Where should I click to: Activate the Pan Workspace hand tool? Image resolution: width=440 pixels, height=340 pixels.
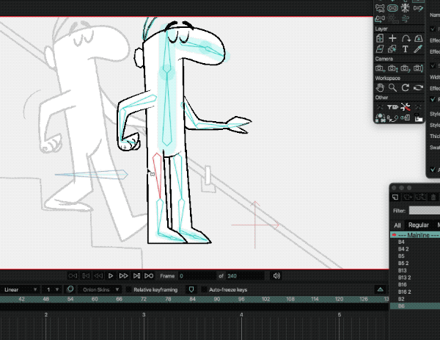(x=380, y=87)
